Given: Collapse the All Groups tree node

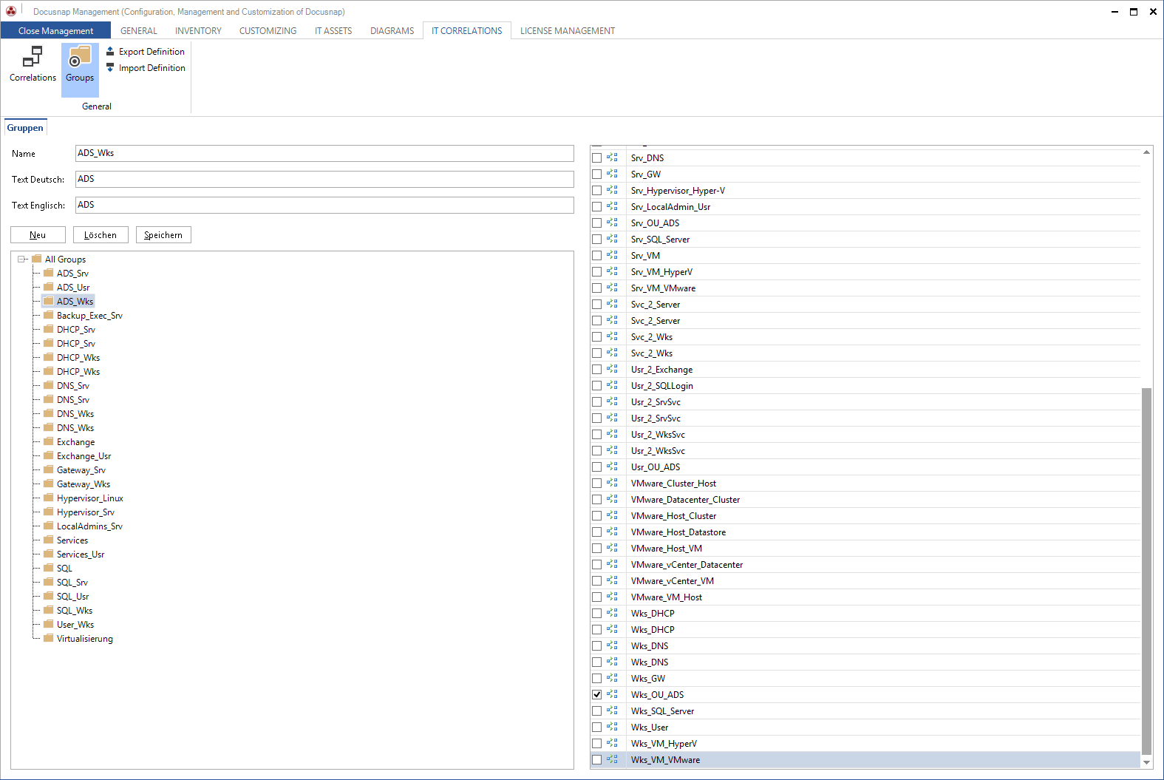Looking at the screenshot, I should pos(21,260).
